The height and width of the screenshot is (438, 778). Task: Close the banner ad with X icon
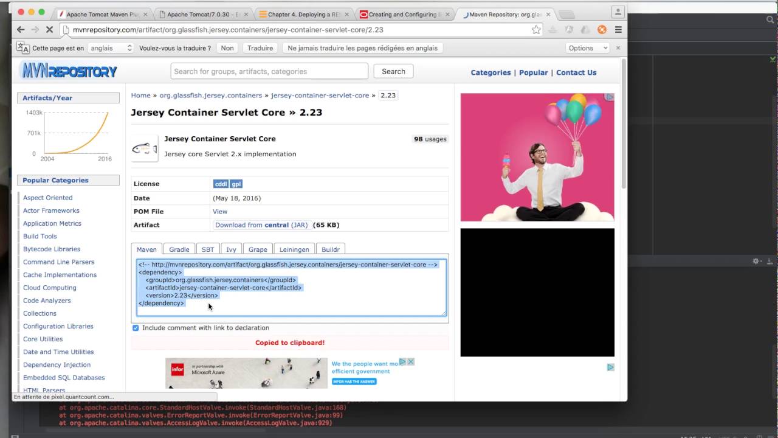pos(411,361)
